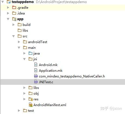Image resolution: width=125 pixels, height=114 pixels.
Task: Select the build folder entry
Action: [x=26, y=25]
